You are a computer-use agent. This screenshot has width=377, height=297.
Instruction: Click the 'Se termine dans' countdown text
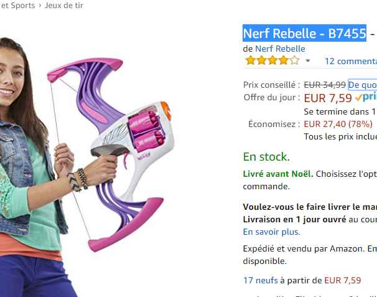coord(339,111)
